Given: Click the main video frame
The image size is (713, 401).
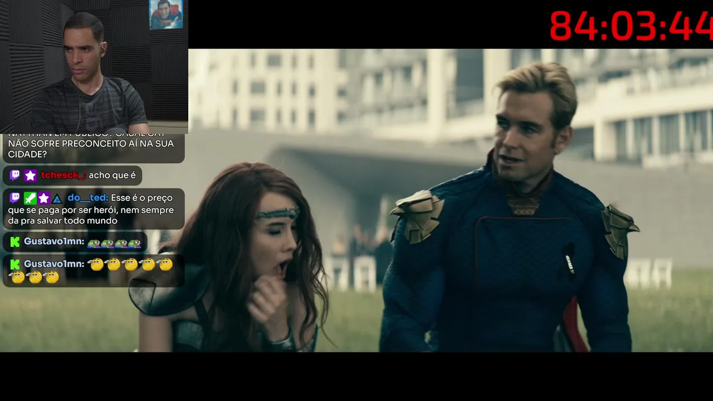Looking at the screenshot, I should (x=451, y=200).
